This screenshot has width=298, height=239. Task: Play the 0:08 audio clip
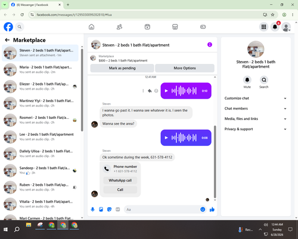(x=166, y=137)
